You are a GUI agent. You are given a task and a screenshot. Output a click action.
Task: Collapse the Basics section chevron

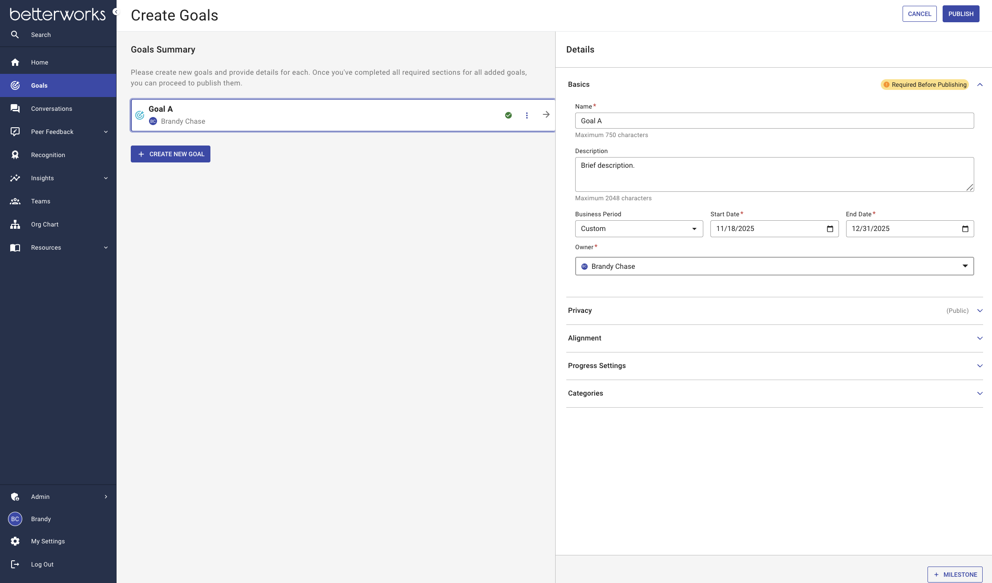pos(980,85)
